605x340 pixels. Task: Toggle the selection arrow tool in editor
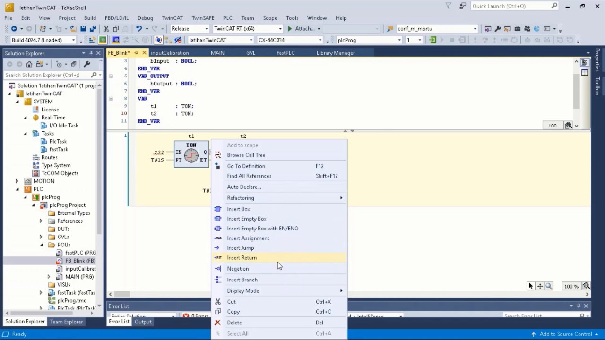tap(531, 286)
